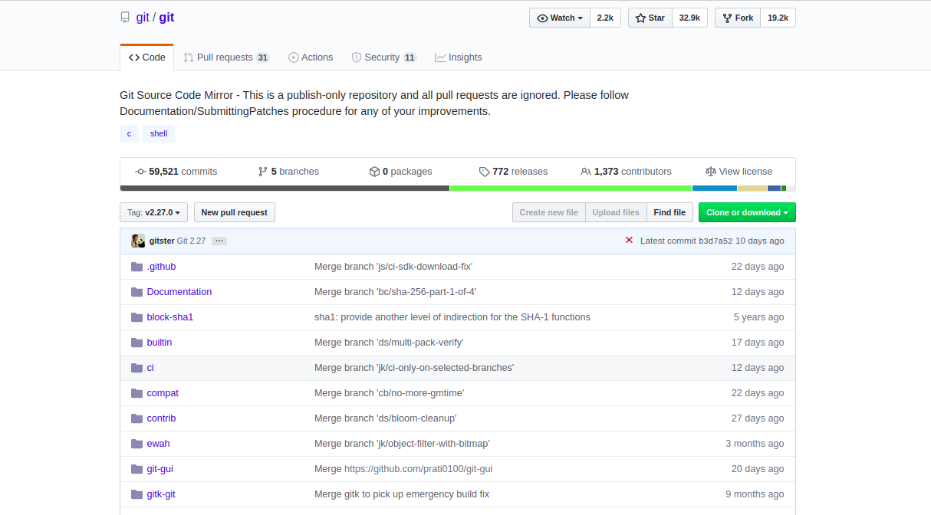This screenshot has height=515, width=931.
Task: Click the View license scale icon
Action: 710,172
